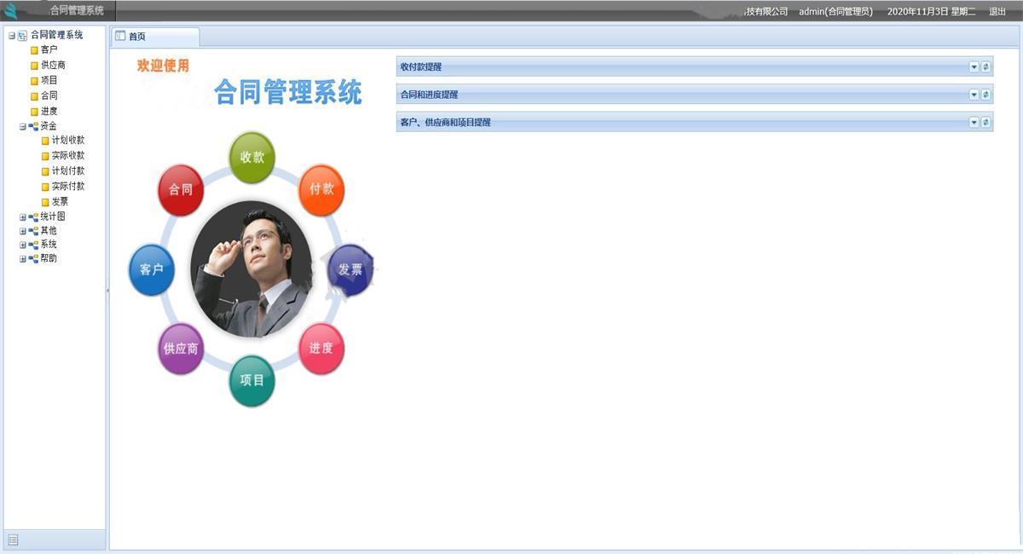Collapse the 合同管理系统 root tree node

12,35
